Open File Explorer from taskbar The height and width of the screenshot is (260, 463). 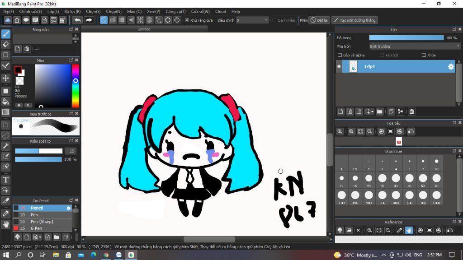click(56, 255)
